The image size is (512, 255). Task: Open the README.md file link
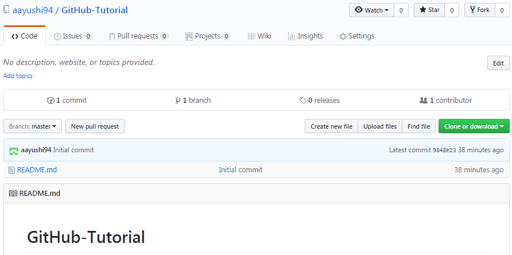tap(37, 170)
